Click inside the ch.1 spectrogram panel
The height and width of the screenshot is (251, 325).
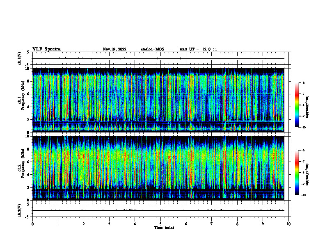[158, 100]
